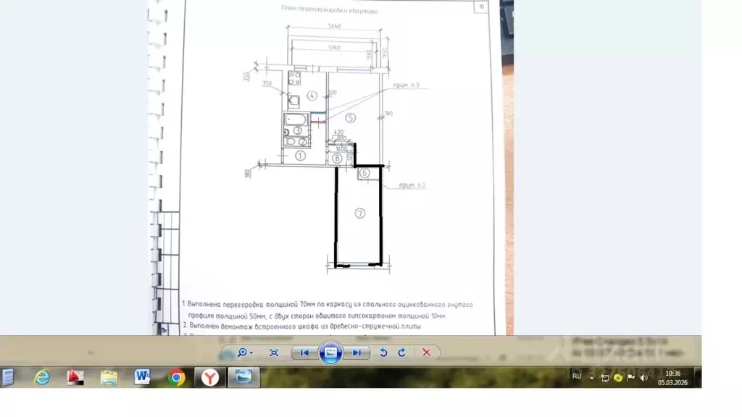Viewport: 742px width, 417px height.
Task: Delete the current image with red X
Action: point(426,353)
